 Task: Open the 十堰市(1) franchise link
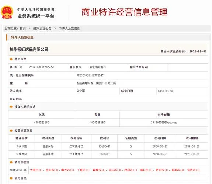[x=84, y=170]
